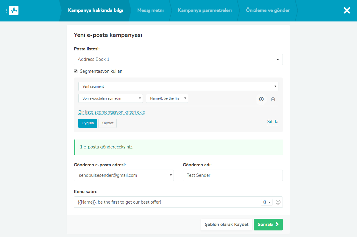Add a segment condition with plus icon
The image size is (357, 237).
(x=261, y=99)
